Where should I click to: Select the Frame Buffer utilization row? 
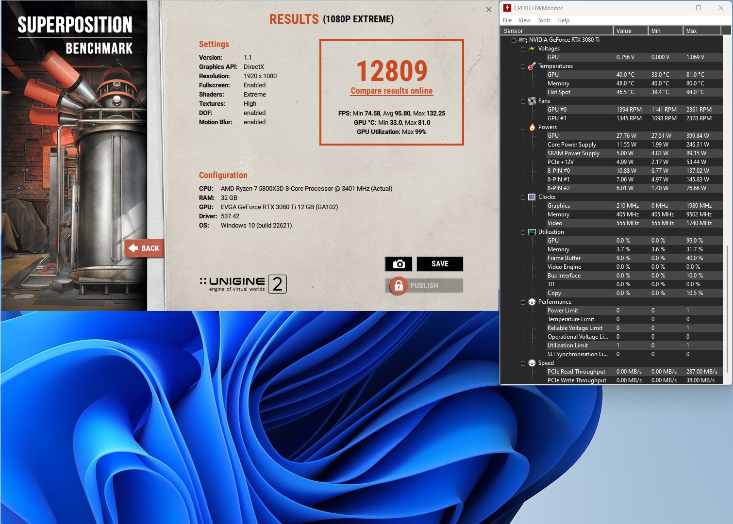[x=634, y=258]
